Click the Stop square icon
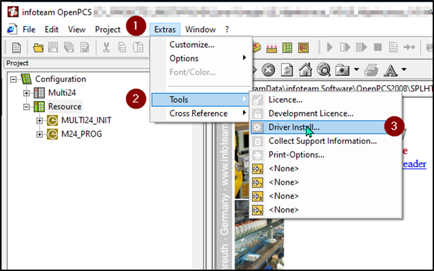The image size is (434, 271). 378,47
